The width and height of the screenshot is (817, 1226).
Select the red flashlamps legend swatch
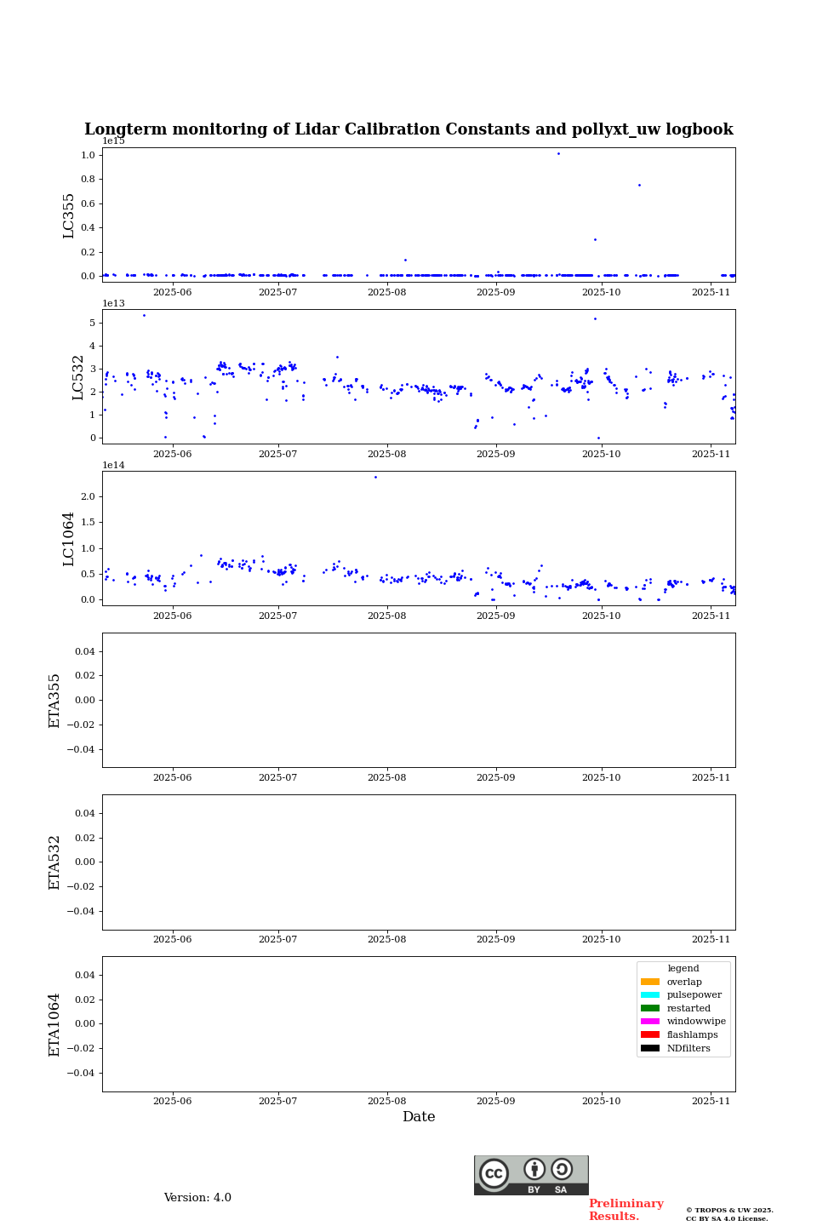[x=649, y=1035]
